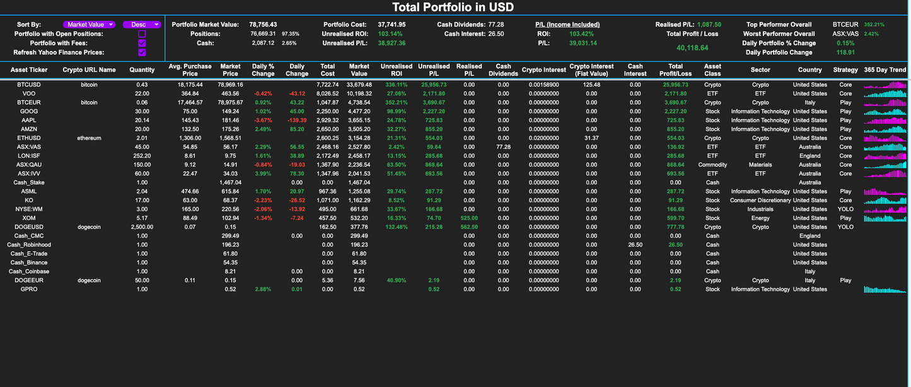
Task: View the BTCUSD 365 day trend sparkline
Action: coord(885,84)
